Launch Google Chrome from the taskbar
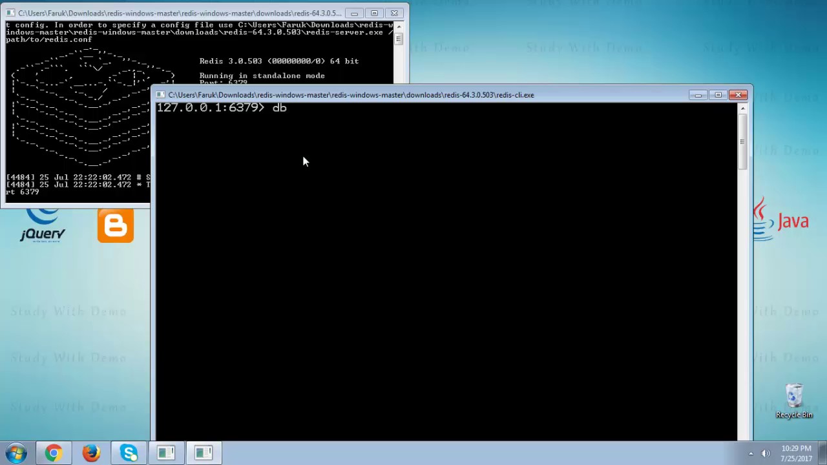The width and height of the screenshot is (827, 465). pos(54,453)
